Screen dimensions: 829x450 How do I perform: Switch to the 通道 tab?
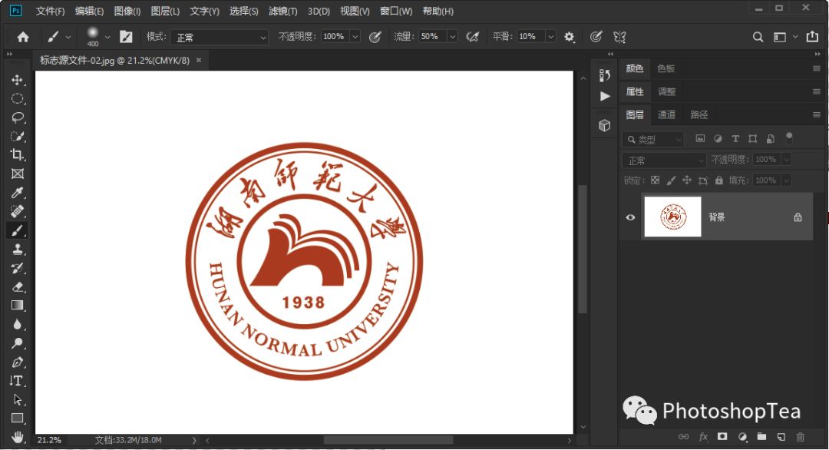click(x=666, y=114)
